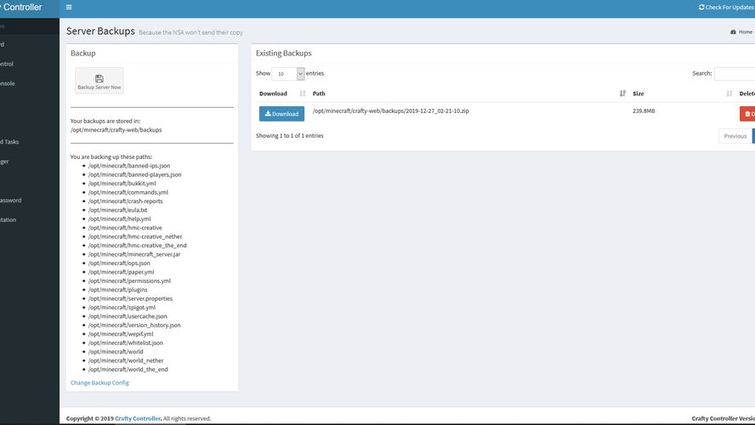
Task: Focus the Search input field
Action: pyautogui.click(x=735, y=74)
